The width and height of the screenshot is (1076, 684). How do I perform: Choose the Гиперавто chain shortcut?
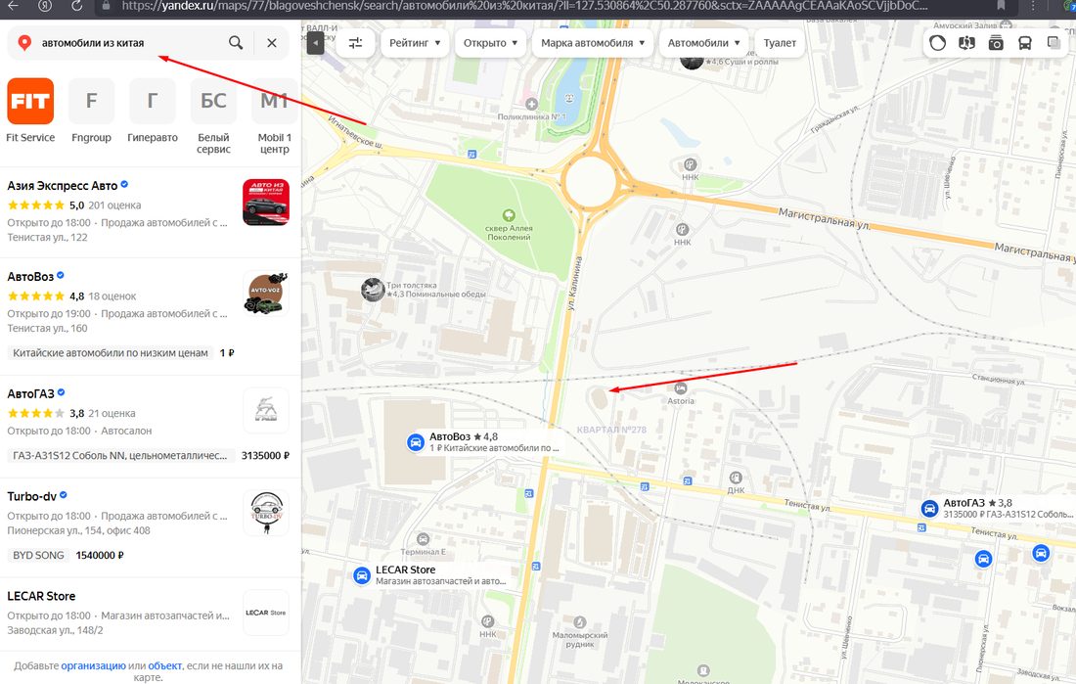(153, 111)
